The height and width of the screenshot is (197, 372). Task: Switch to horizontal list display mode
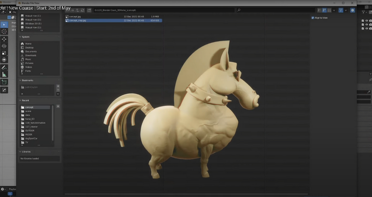(x=324, y=10)
